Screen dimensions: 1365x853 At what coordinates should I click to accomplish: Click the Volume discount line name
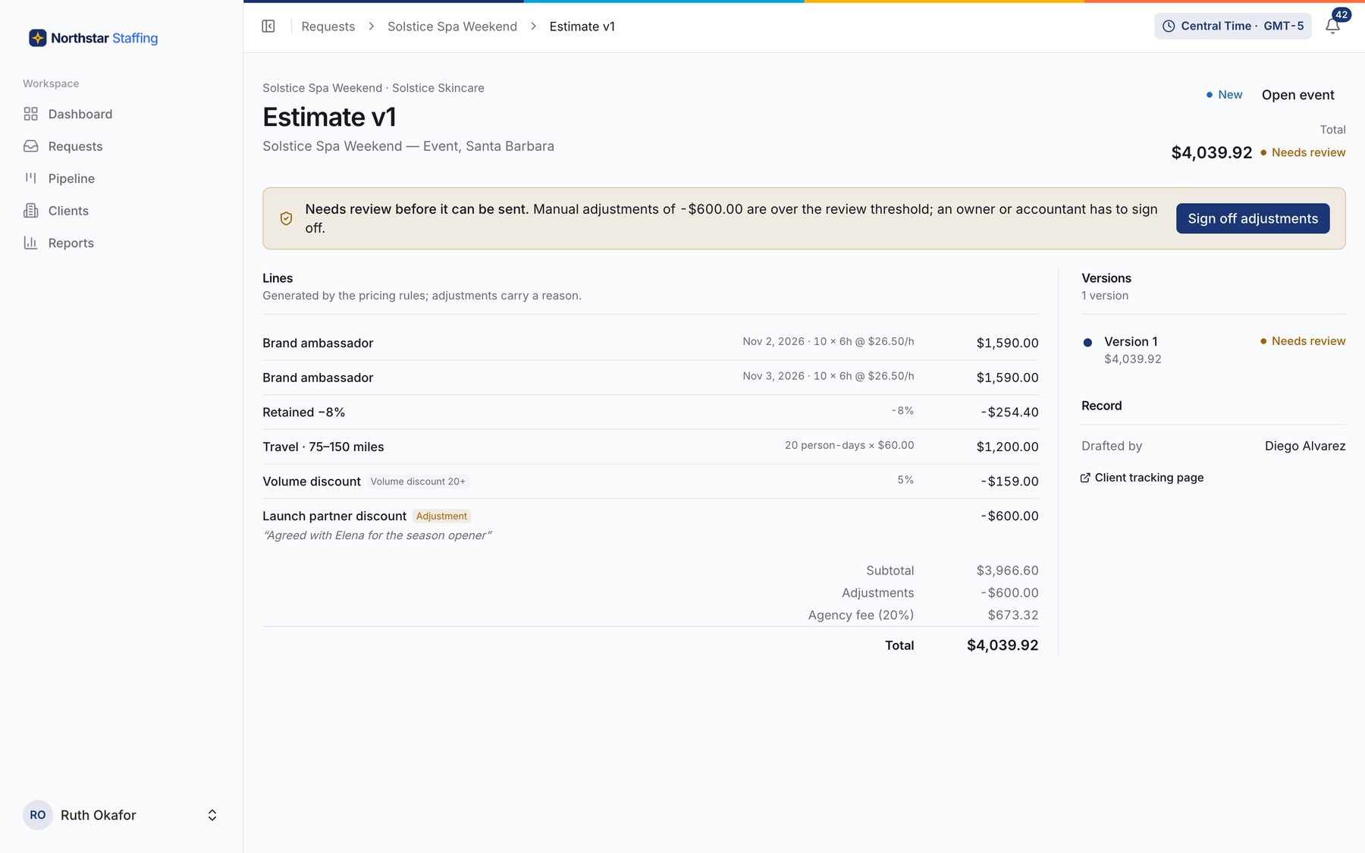point(312,481)
